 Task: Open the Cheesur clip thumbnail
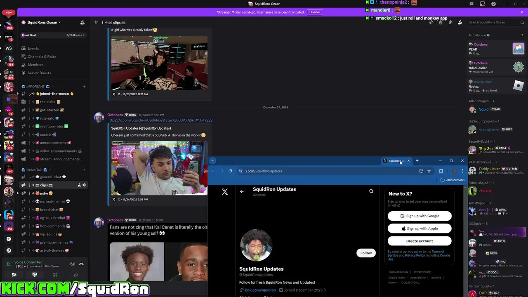coord(159,168)
